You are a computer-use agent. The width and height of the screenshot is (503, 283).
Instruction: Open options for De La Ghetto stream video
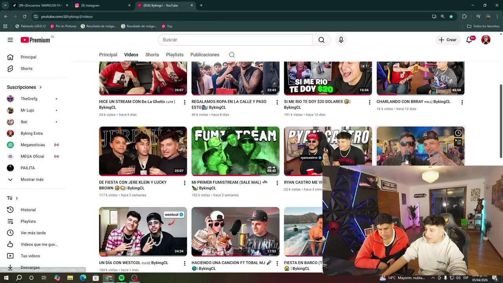pos(185,102)
